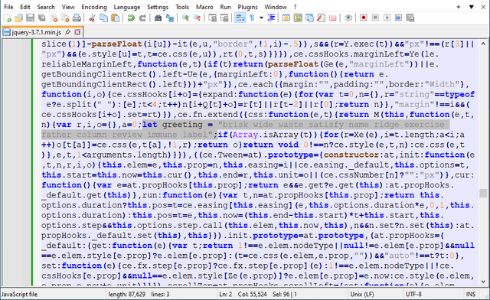Screen dimensions: 490x300
Task: Play back the recorded macro
Action: click(387, 18)
